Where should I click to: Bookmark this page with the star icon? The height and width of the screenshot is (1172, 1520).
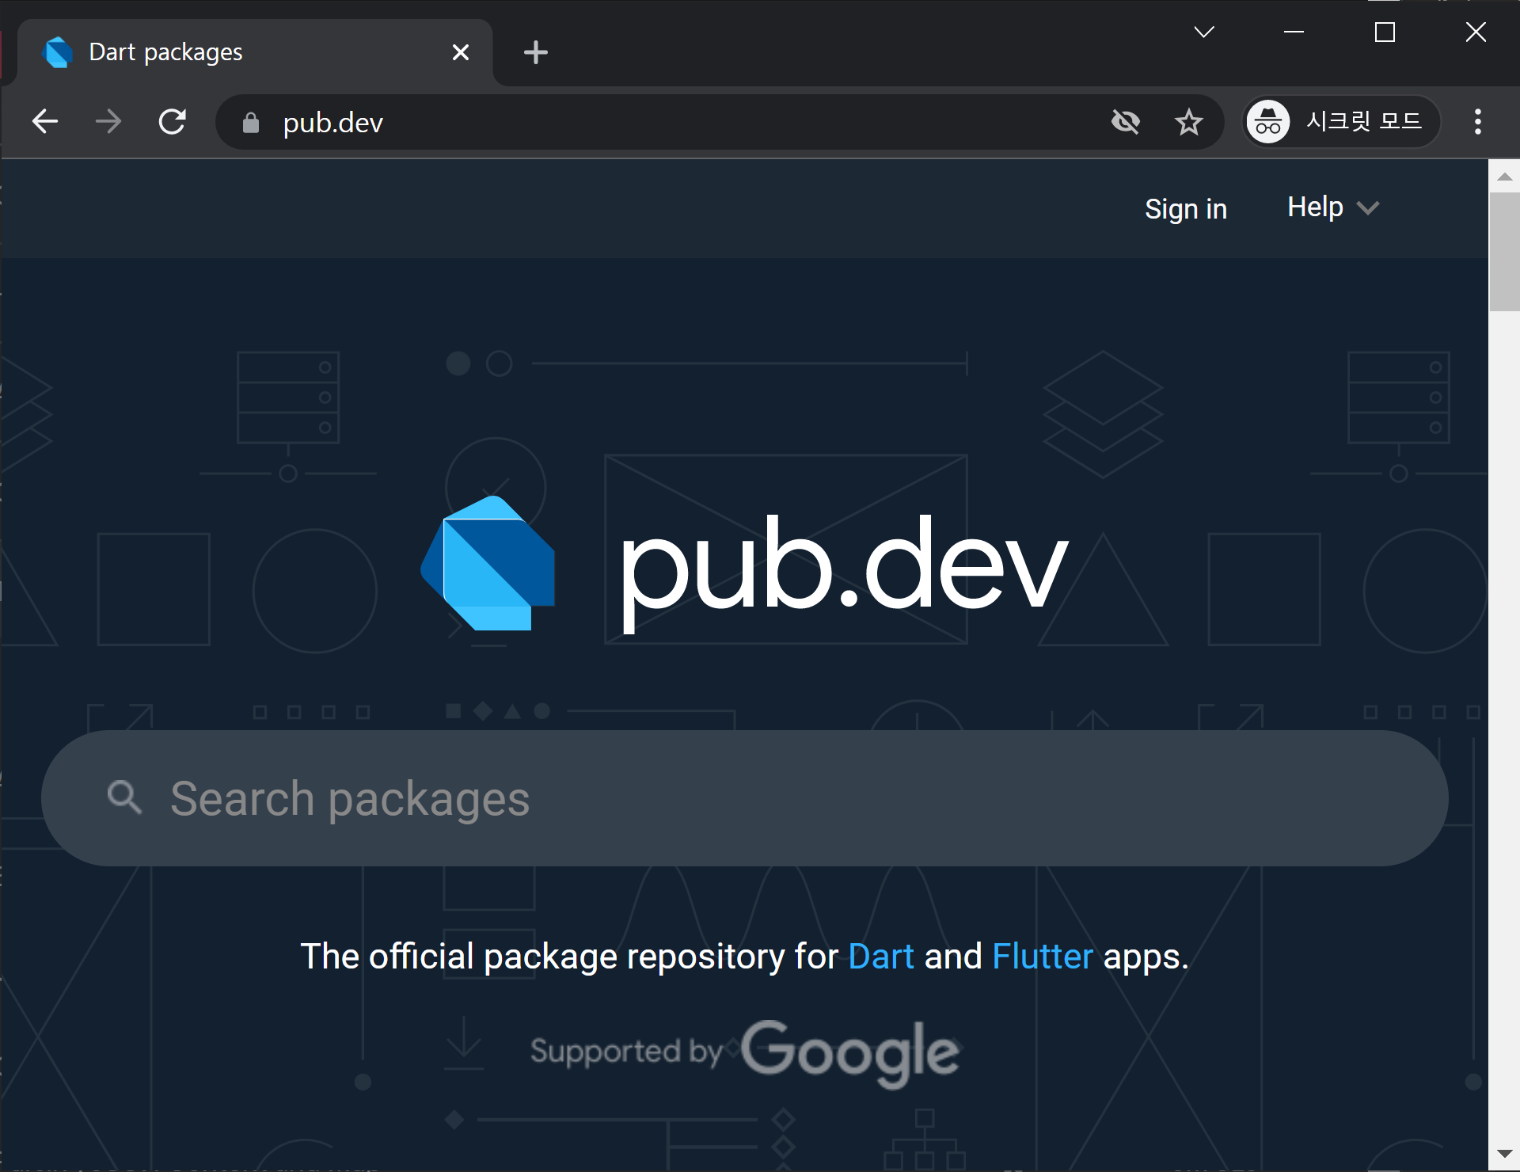pos(1188,122)
